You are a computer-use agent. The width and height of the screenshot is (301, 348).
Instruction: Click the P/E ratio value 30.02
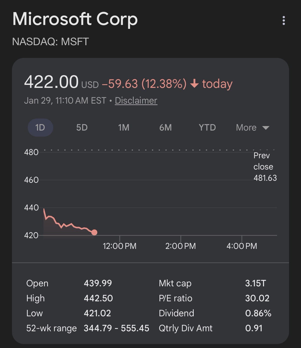pos(257,298)
